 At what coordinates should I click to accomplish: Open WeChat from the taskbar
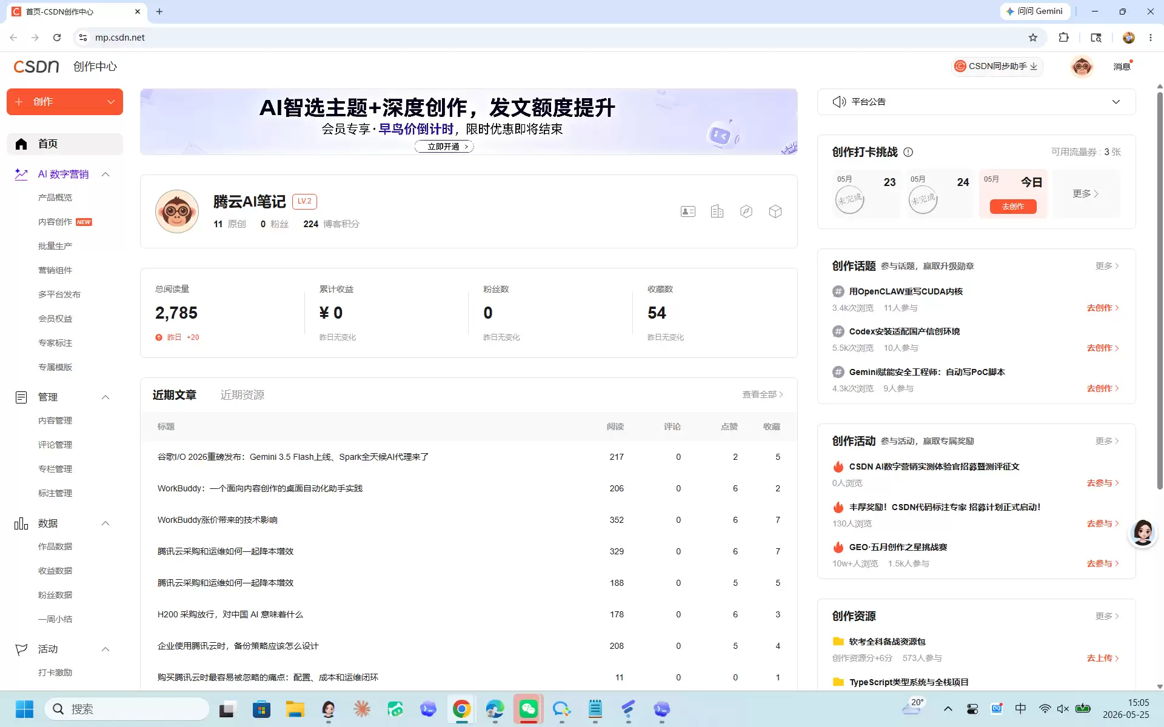[528, 709]
